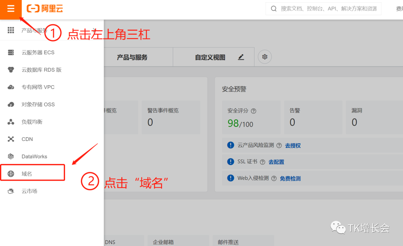
Task: Click the Aliyun logo
Action: [x=44, y=9]
